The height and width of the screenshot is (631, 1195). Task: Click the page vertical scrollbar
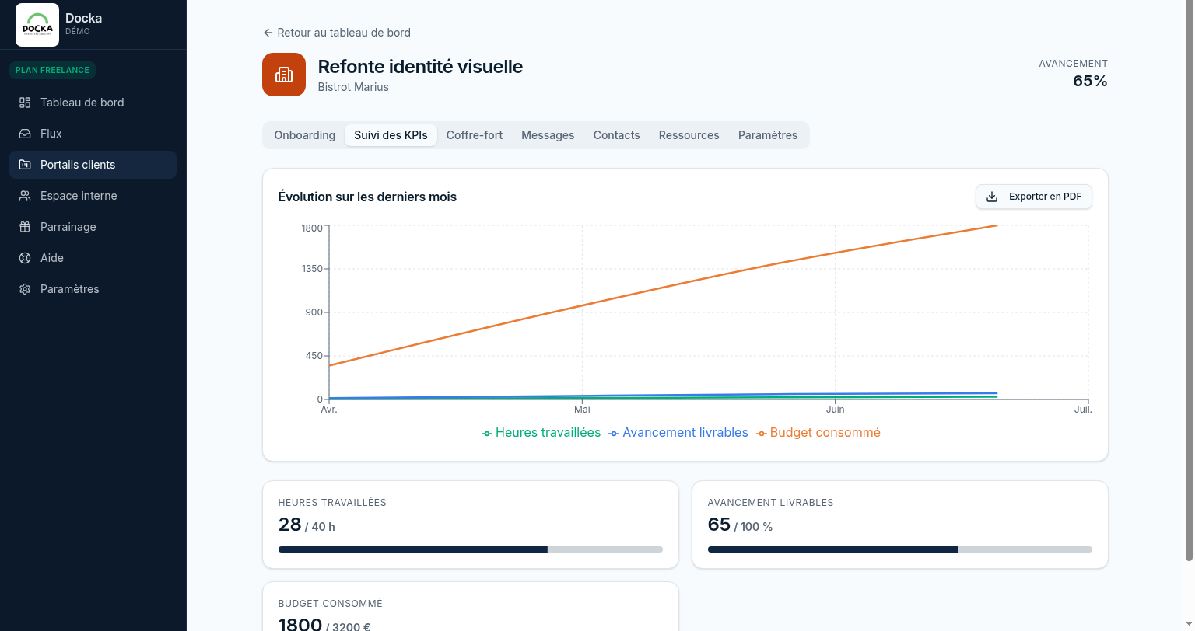coord(1189,280)
